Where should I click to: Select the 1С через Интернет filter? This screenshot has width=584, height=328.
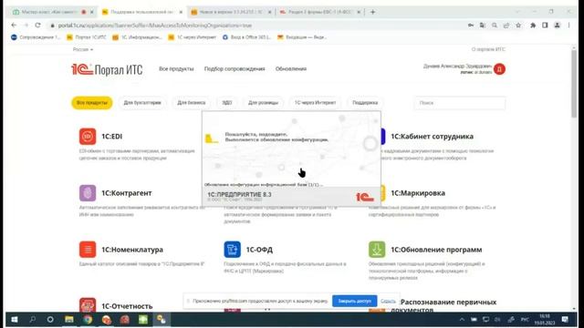tap(315, 103)
